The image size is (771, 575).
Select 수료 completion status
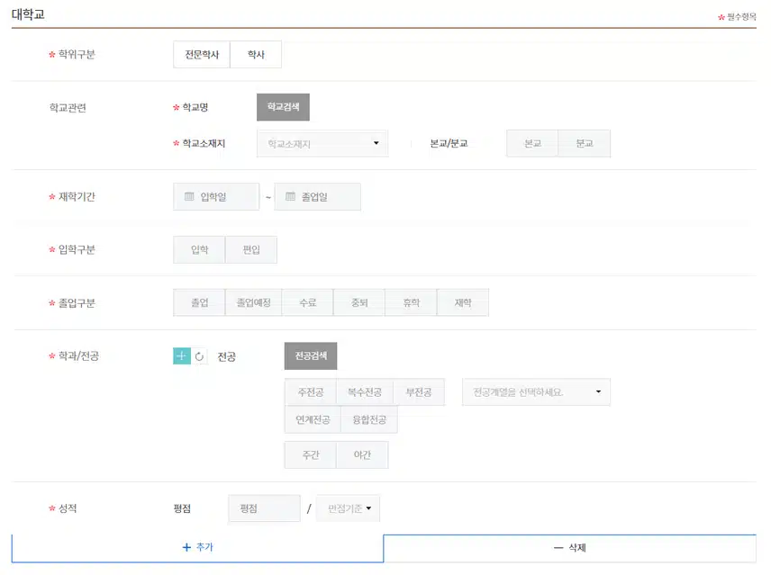point(308,302)
